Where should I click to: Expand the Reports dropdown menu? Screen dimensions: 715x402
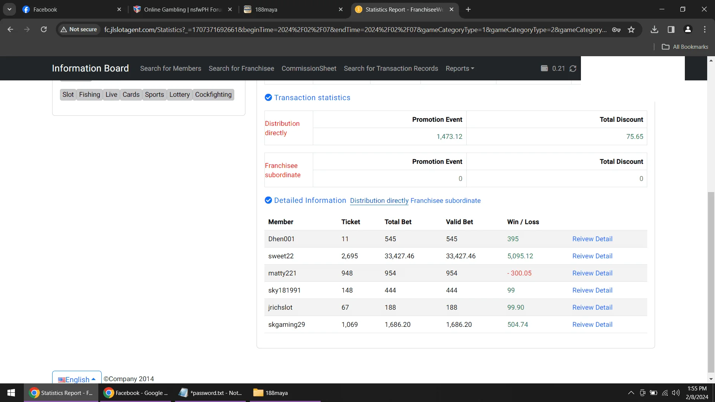click(x=460, y=68)
